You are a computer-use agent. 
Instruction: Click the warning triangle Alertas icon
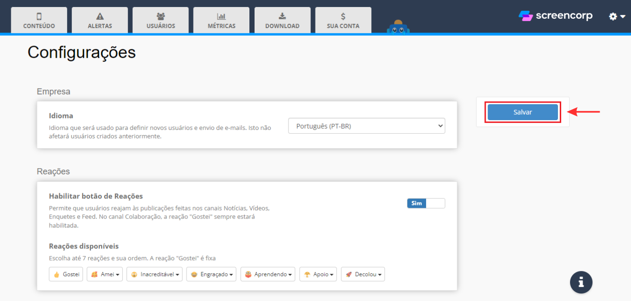[100, 16]
